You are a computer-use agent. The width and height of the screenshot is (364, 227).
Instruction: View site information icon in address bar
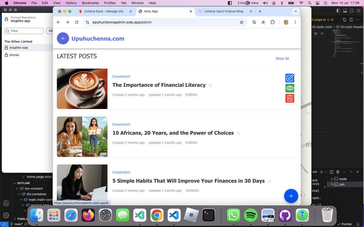coord(87,22)
